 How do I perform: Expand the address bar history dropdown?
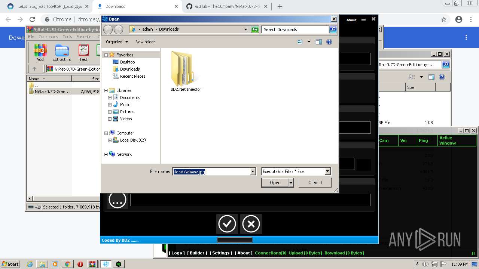(245, 30)
